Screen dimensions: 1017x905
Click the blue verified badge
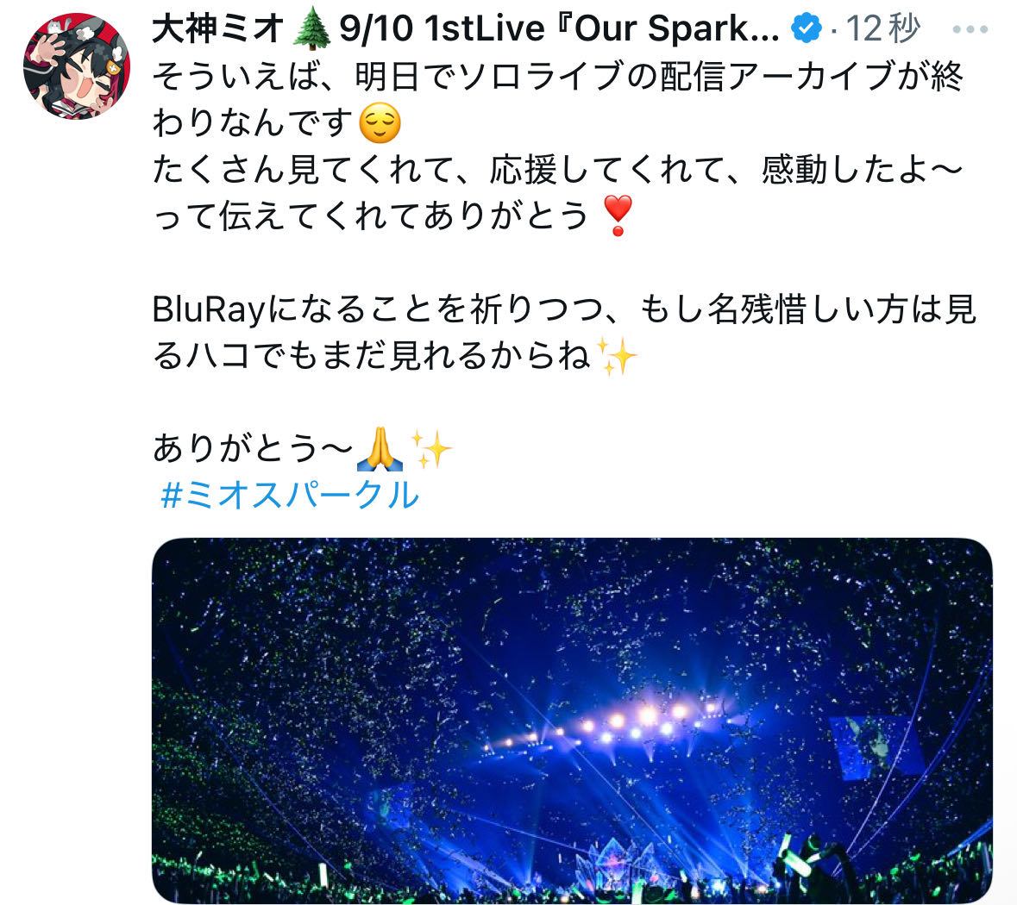click(807, 28)
